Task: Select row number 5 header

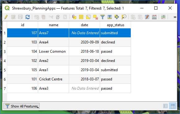Action: [x=5, y=70]
